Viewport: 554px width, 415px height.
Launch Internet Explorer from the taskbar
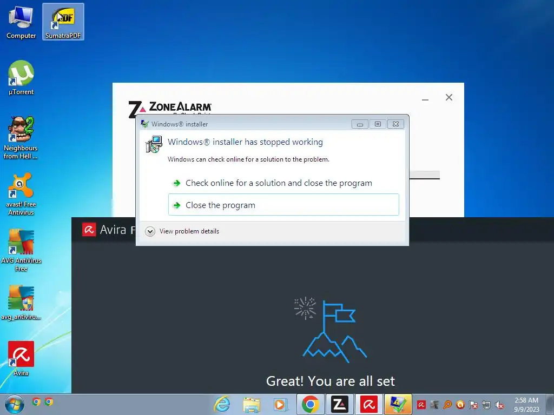pyautogui.click(x=222, y=404)
